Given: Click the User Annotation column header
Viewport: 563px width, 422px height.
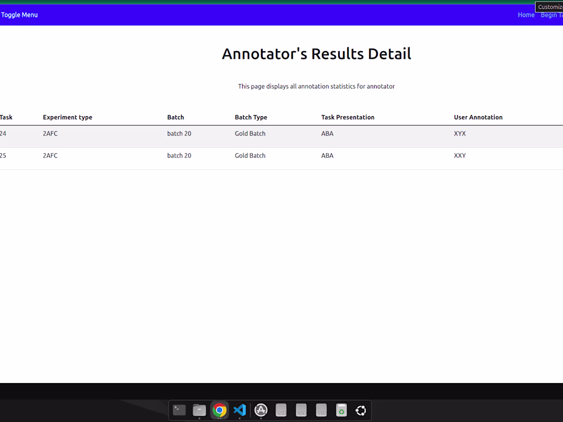Looking at the screenshot, I should coord(478,117).
